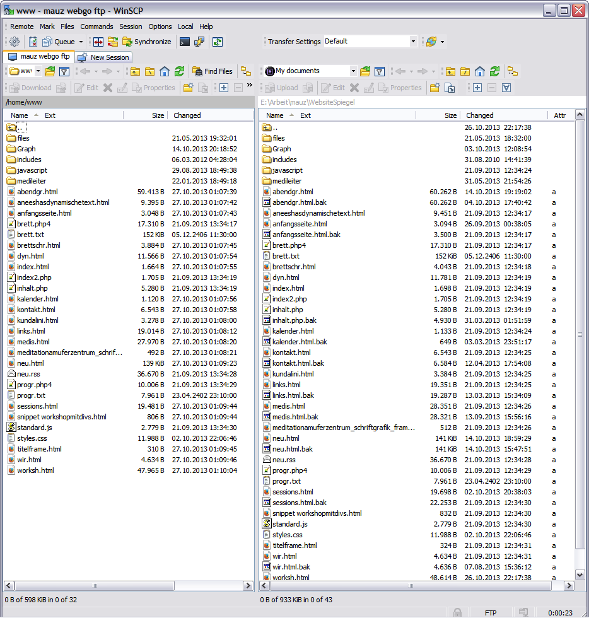Screen dimensions: 589x618
Task: Click the Compare Directories icon
Action: pos(98,42)
